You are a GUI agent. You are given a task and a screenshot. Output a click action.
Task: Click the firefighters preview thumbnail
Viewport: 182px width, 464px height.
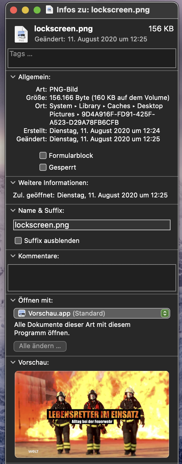pos(92,414)
